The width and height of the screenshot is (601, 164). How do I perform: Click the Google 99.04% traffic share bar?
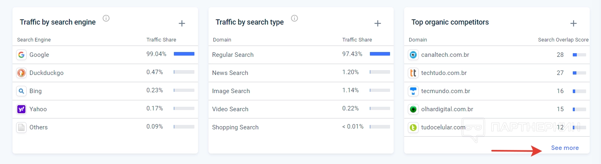pyautogui.click(x=184, y=54)
